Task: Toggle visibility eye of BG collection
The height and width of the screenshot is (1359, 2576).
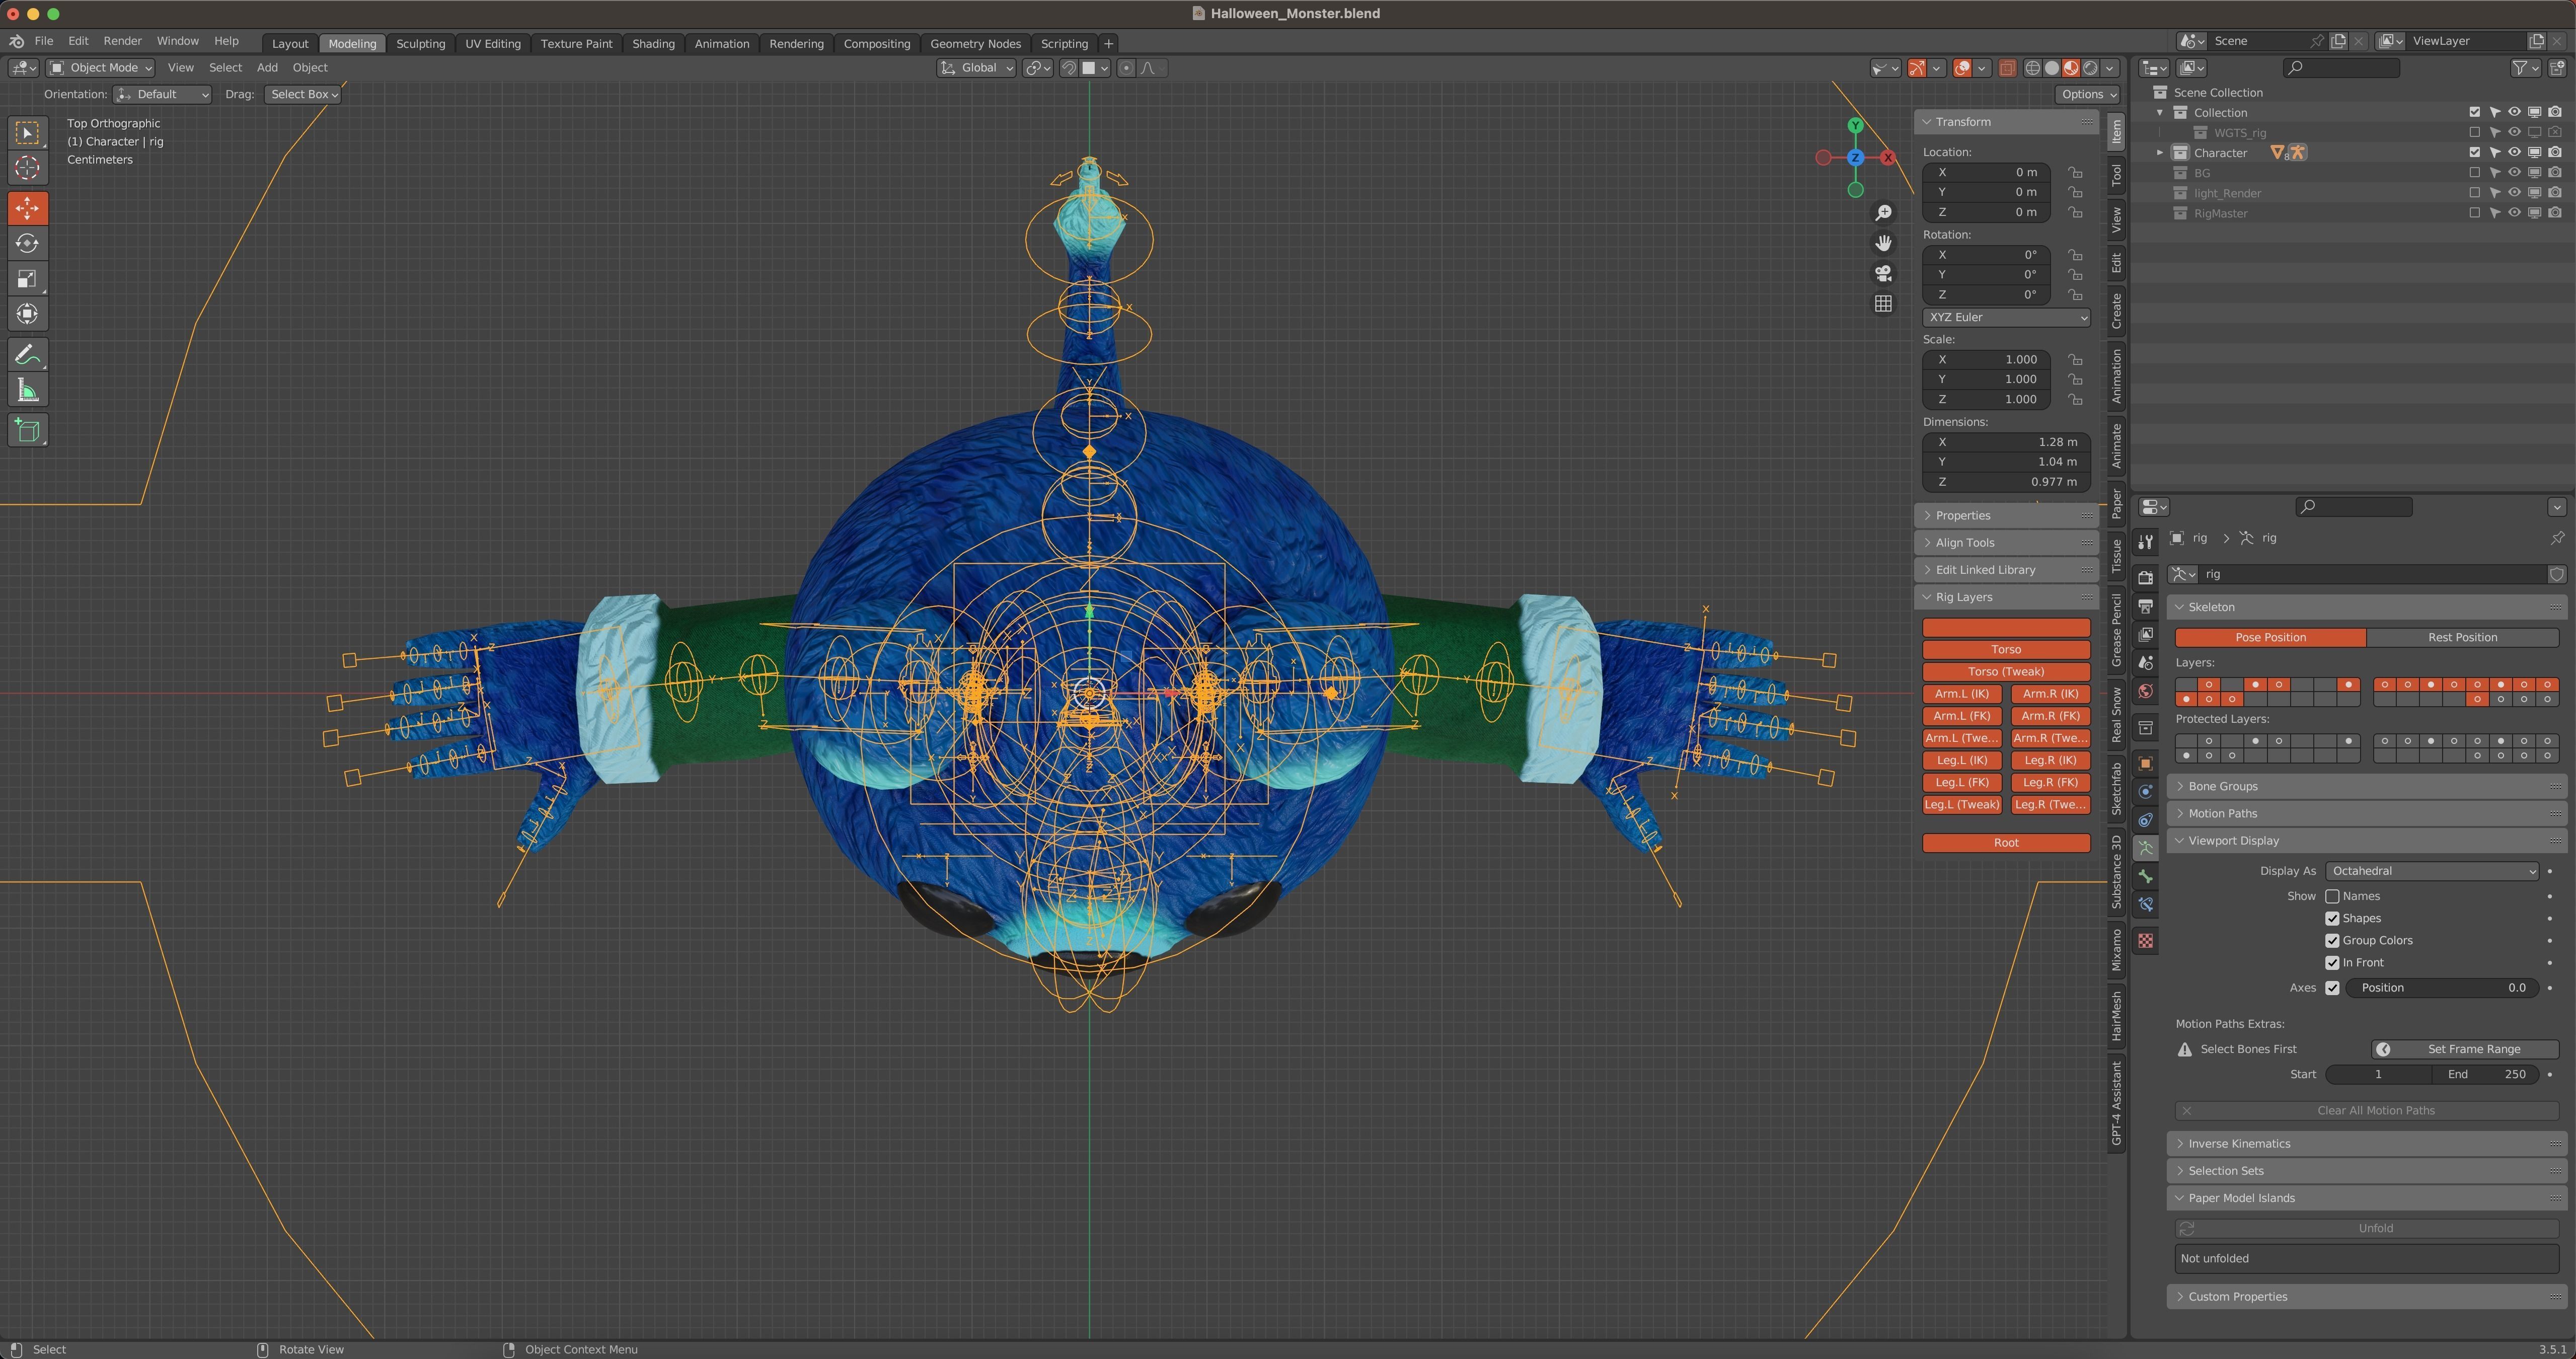Action: point(2514,173)
